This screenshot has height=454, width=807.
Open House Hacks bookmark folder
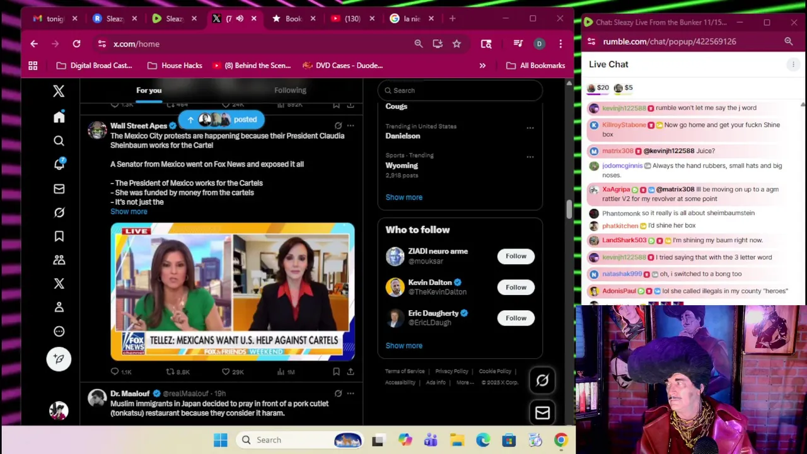[174, 66]
